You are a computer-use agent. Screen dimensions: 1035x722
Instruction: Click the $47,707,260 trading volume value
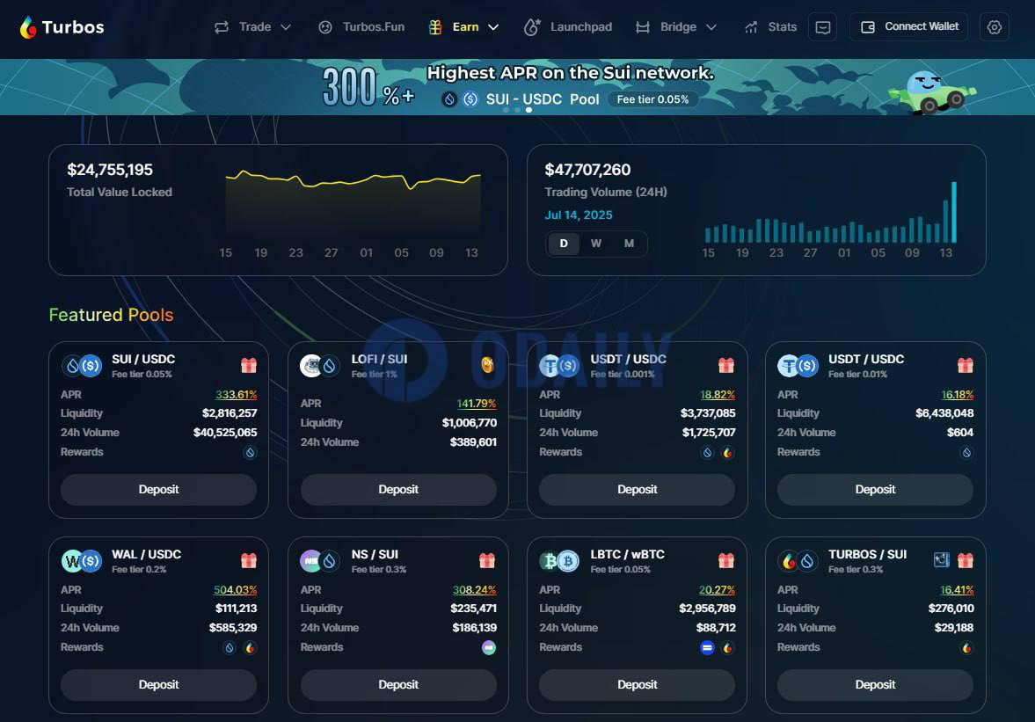[587, 171]
